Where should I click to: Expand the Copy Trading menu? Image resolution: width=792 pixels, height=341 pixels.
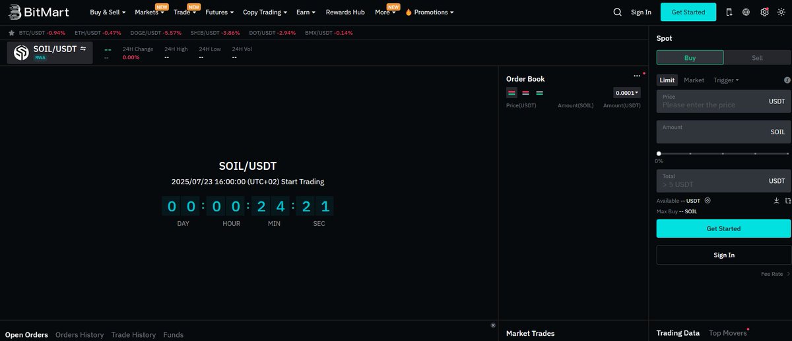pyautogui.click(x=265, y=12)
